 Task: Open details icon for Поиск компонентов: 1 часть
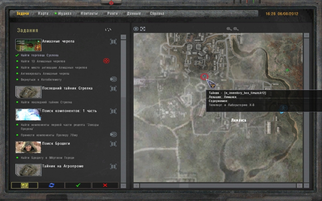pos(113,111)
